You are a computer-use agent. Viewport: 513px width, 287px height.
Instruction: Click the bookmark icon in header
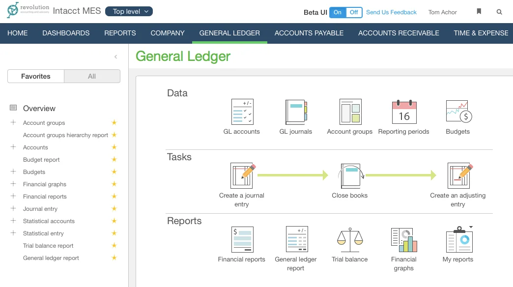tap(479, 11)
